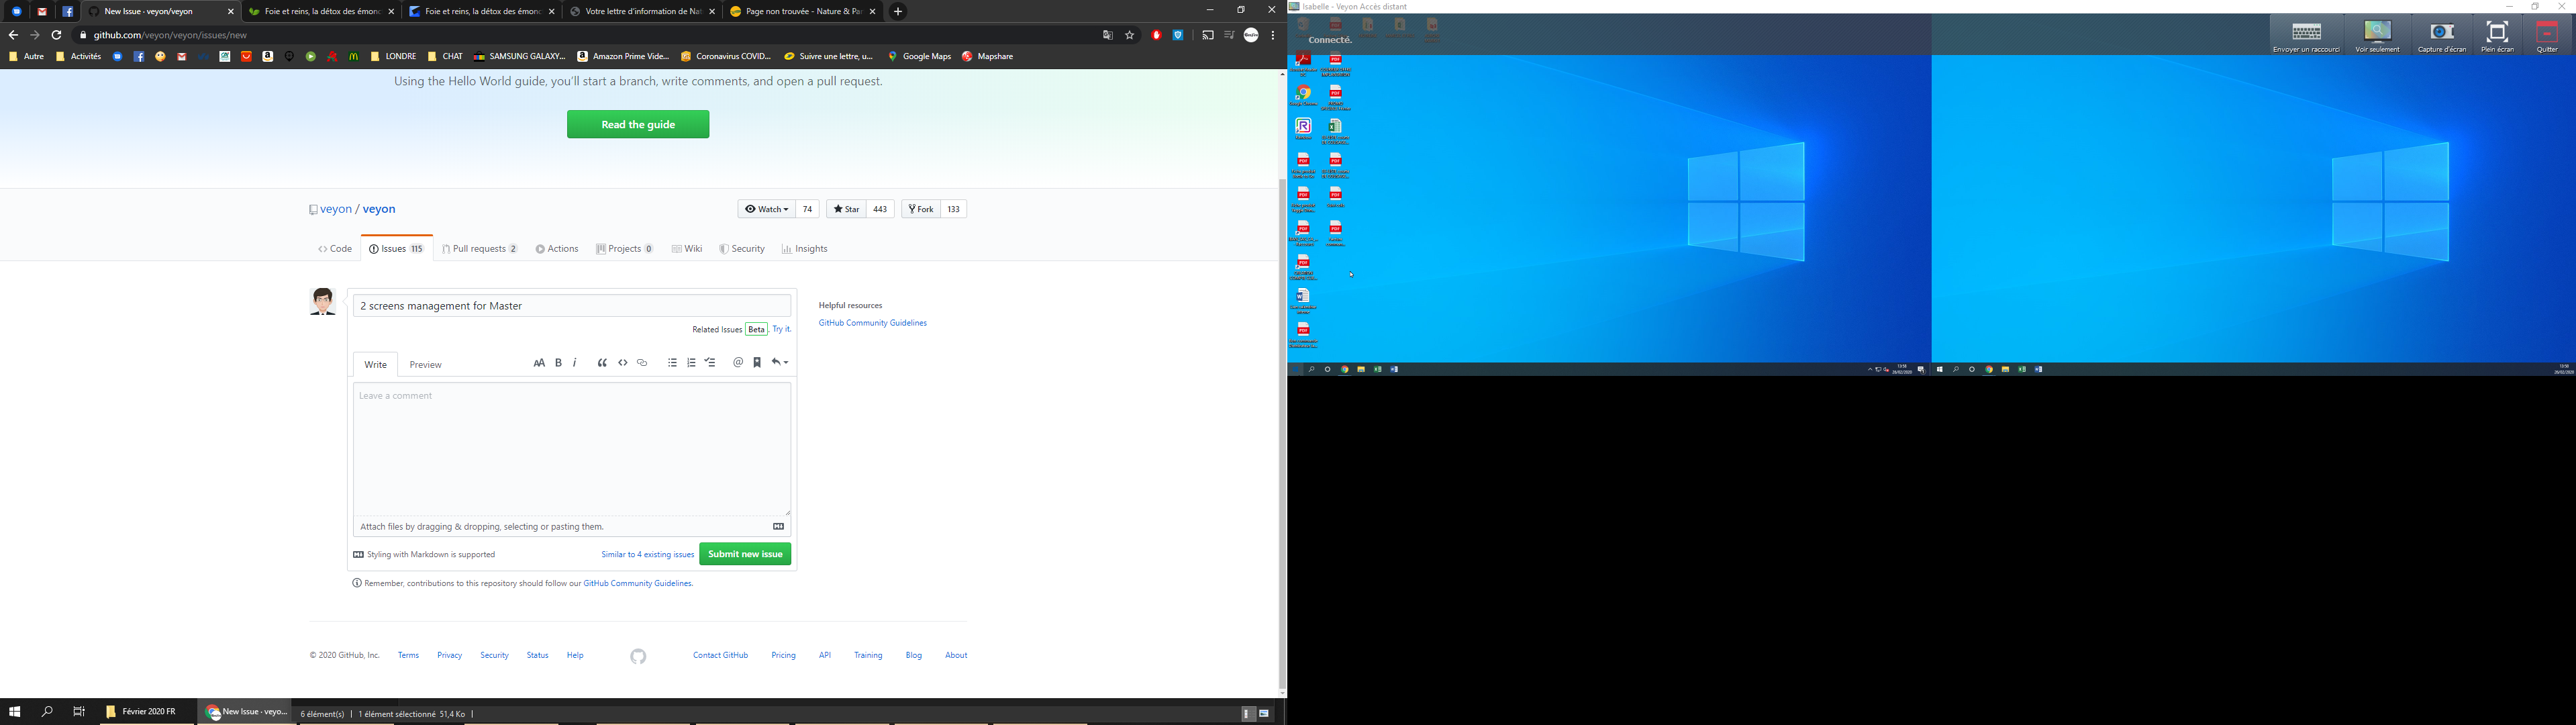
Task: Switch to the Preview tab
Action: tap(425, 364)
